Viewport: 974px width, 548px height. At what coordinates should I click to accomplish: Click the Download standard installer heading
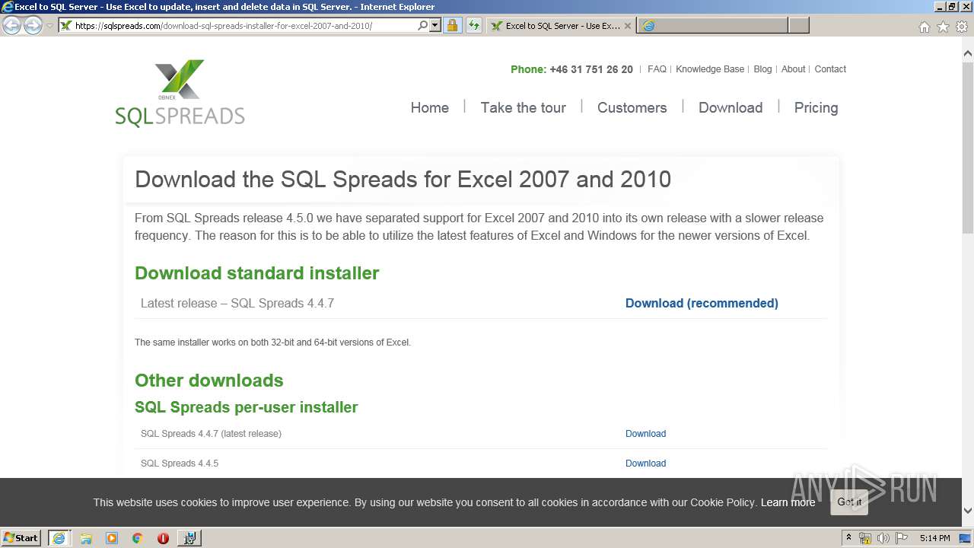(256, 273)
